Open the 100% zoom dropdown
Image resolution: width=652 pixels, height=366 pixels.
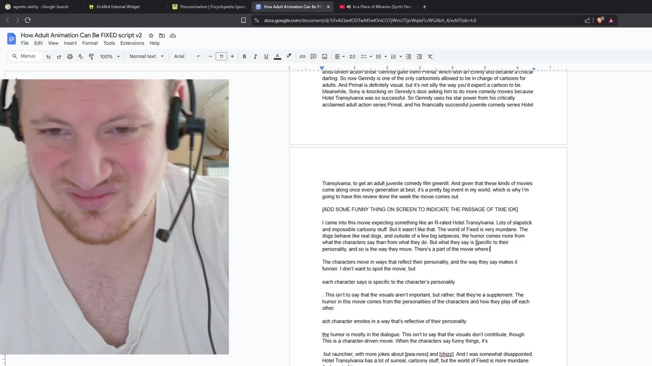110,56
